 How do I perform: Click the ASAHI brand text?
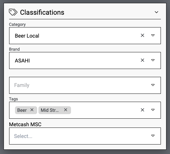(x=22, y=60)
